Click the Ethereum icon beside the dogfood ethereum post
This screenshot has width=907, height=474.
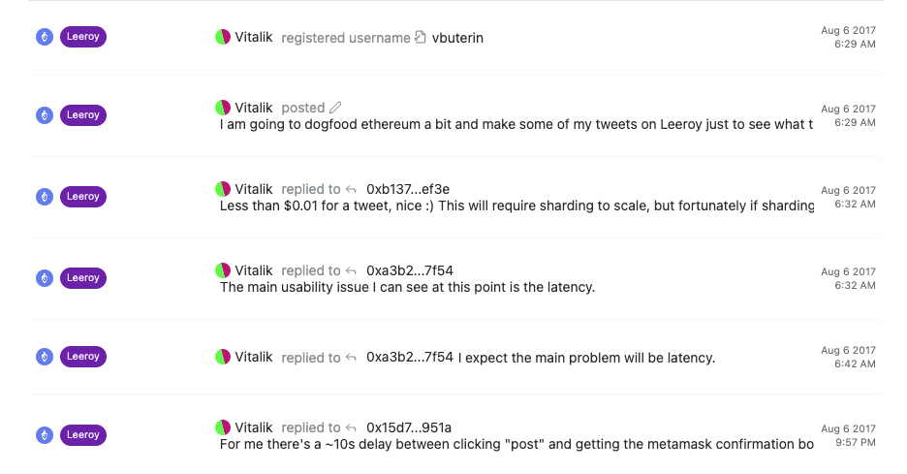point(45,115)
